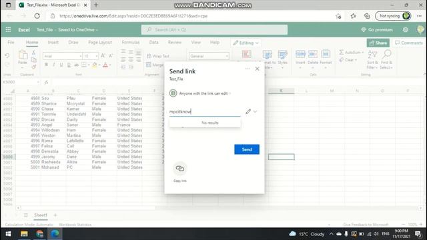Open the browser Favorites star icon
Image resolution: width=427 pixels, height=240 pixels.
tap(353, 16)
